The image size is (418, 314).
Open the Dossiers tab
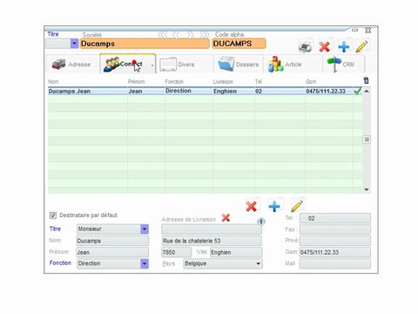click(239, 65)
